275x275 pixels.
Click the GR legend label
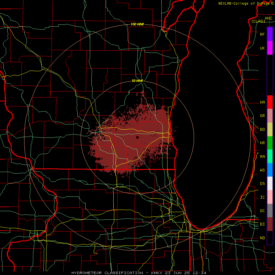tap(262, 116)
